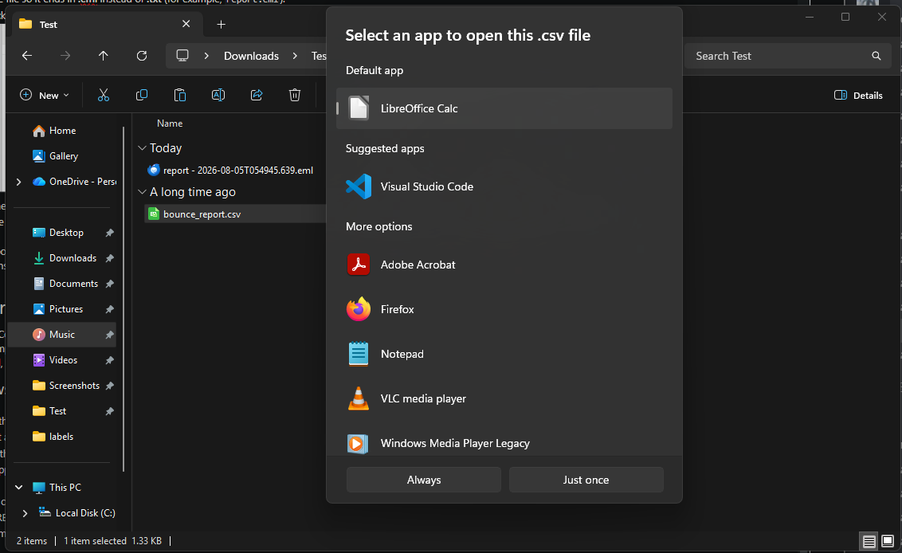Open Downloads breadcrumb in address bar
902x553 pixels.
251,56
